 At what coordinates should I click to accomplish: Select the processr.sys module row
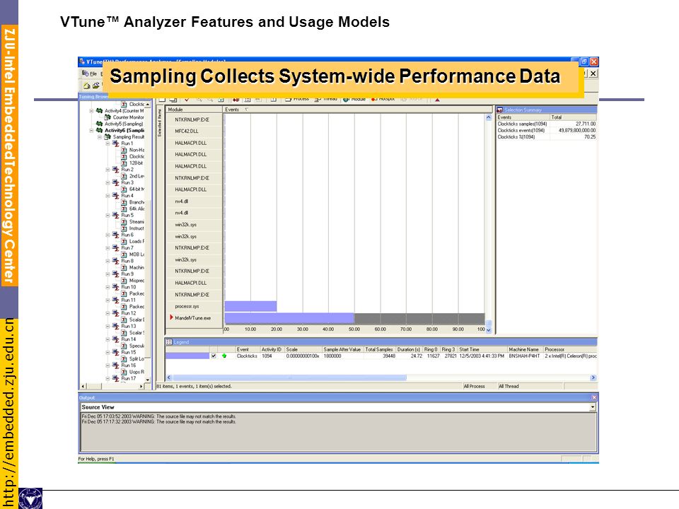pos(195,306)
